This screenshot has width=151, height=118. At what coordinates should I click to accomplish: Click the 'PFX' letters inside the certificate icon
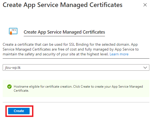[x=14, y=30]
